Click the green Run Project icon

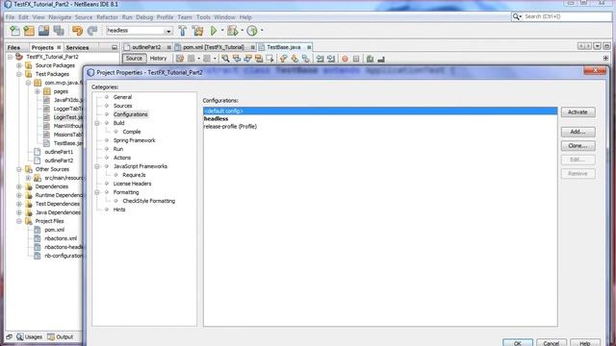point(214,31)
